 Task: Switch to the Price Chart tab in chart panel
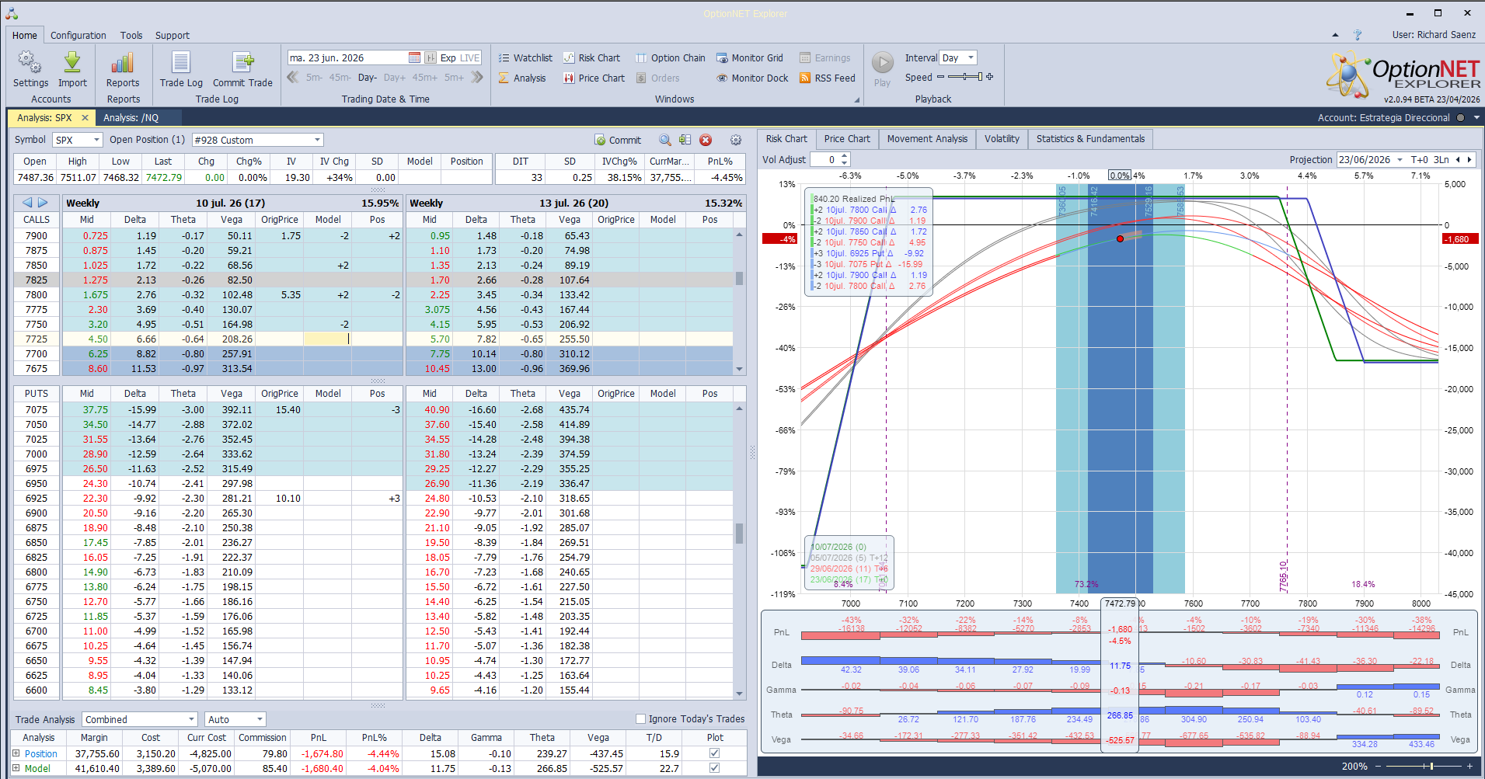847,139
